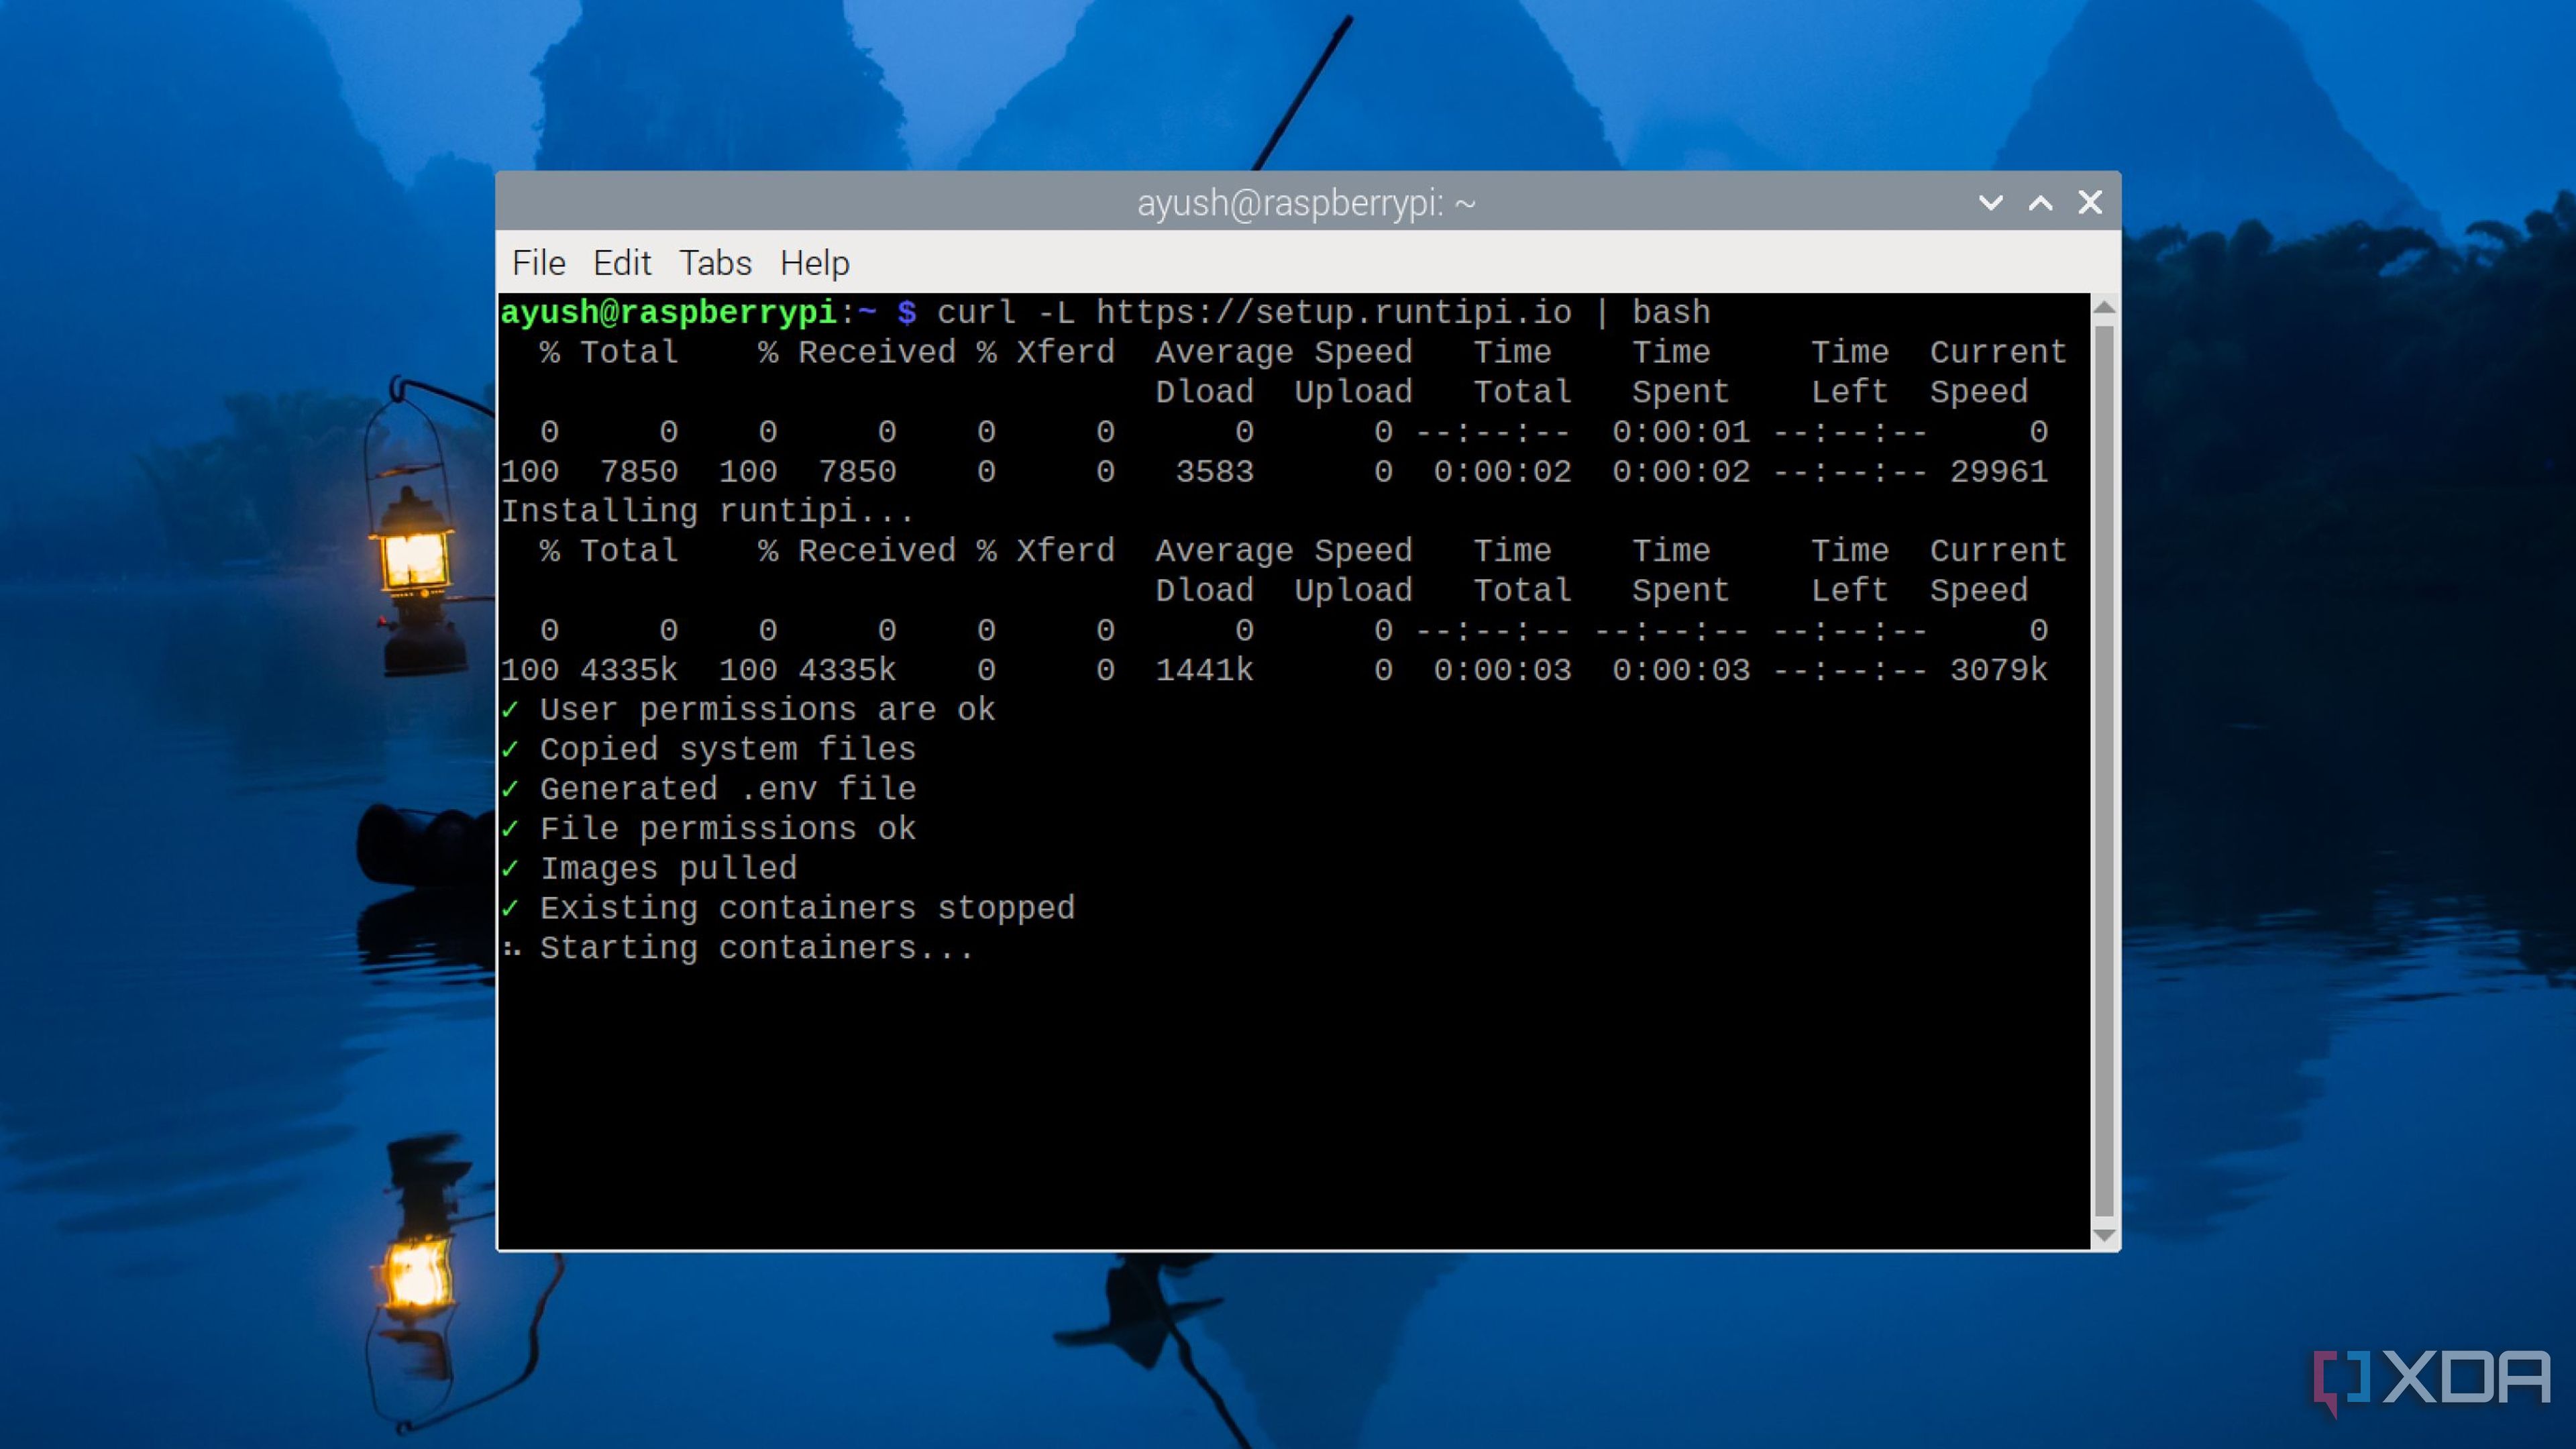Open the Tabs menu
The height and width of the screenshot is (1449, 2576).
715,263
